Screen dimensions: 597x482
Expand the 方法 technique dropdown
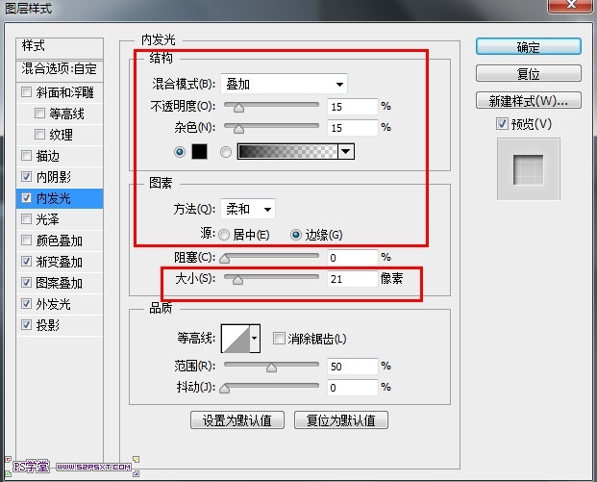[247, 209]
